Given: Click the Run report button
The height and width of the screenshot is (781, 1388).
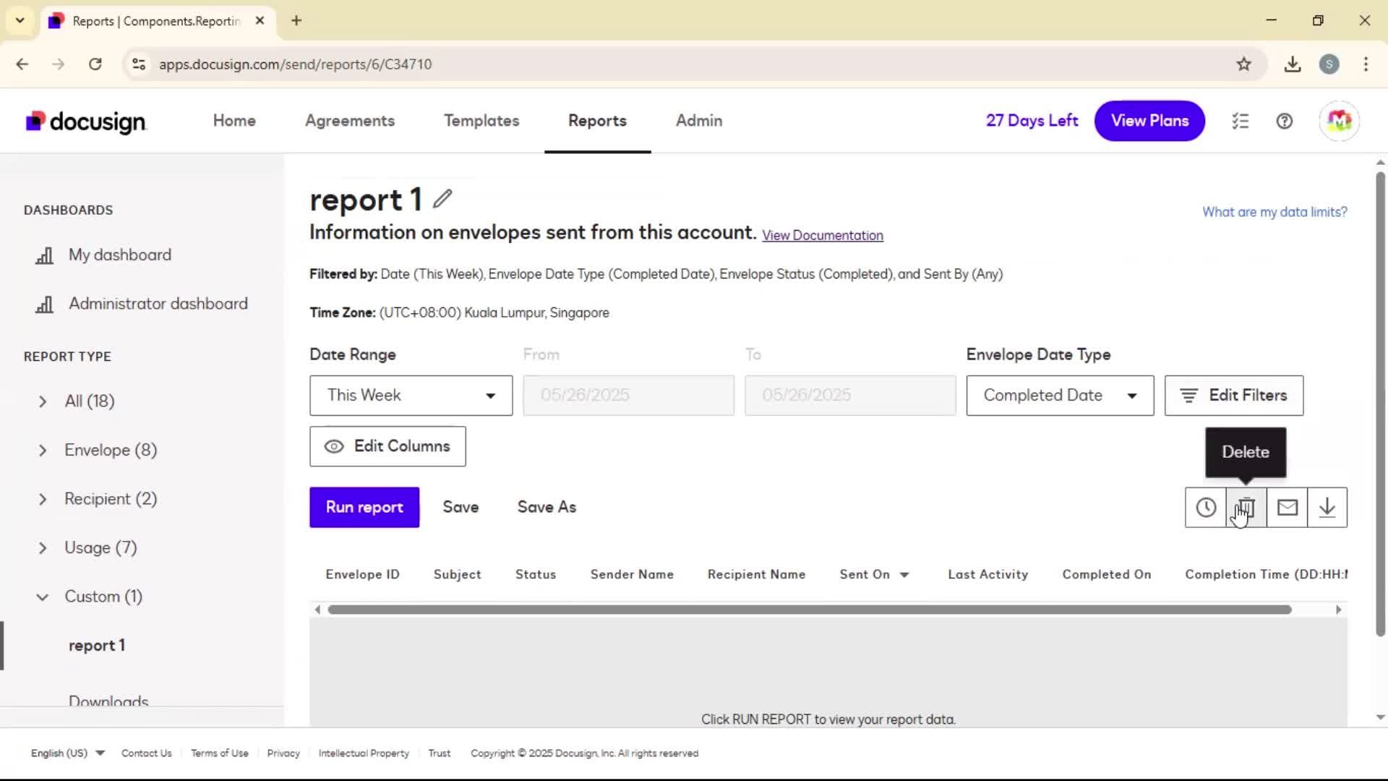Looking at the screenshot, I should point(364,508).
